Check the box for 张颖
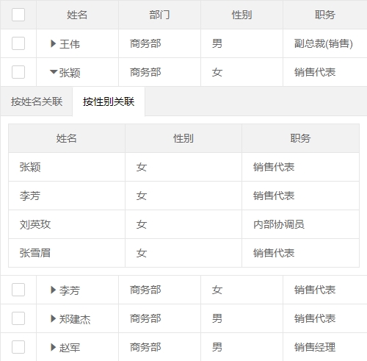The image size is (367, 361). [x=18, y=72]
